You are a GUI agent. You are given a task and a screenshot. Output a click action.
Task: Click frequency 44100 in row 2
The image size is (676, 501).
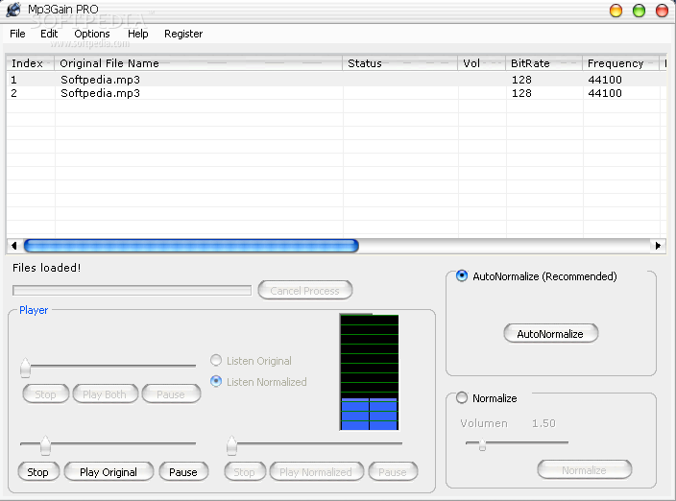point(605,93)
